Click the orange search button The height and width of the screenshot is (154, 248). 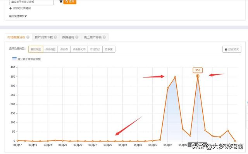coord(70,2)
